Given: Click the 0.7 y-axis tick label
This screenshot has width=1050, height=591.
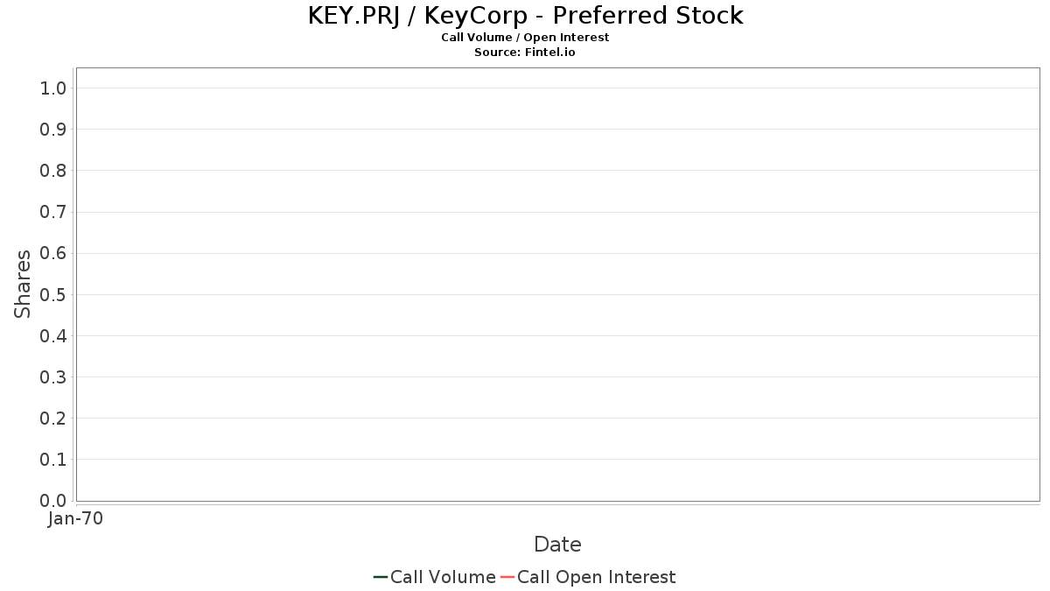Looking at the screenshot, I should click(53, 212).
